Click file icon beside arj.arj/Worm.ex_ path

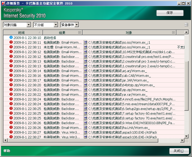point(85,71)
